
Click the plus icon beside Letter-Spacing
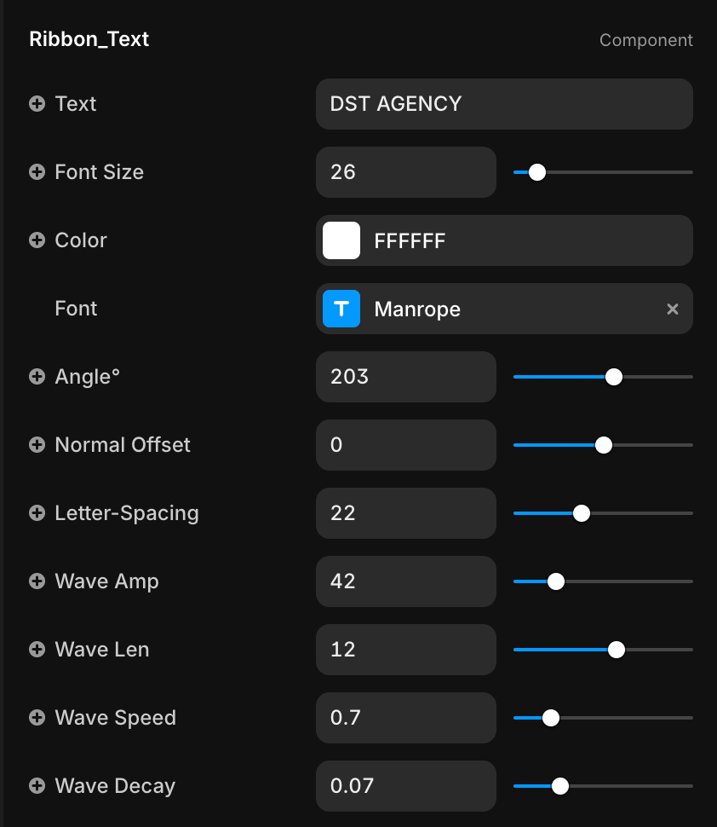[37, 512]
